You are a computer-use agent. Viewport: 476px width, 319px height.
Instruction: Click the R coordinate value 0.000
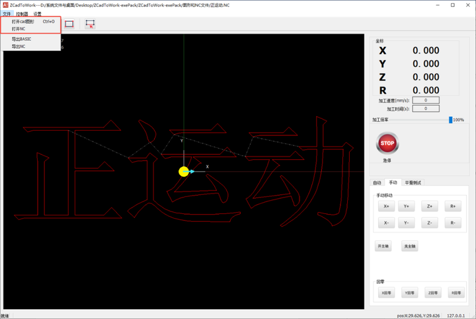coord(426,90)
